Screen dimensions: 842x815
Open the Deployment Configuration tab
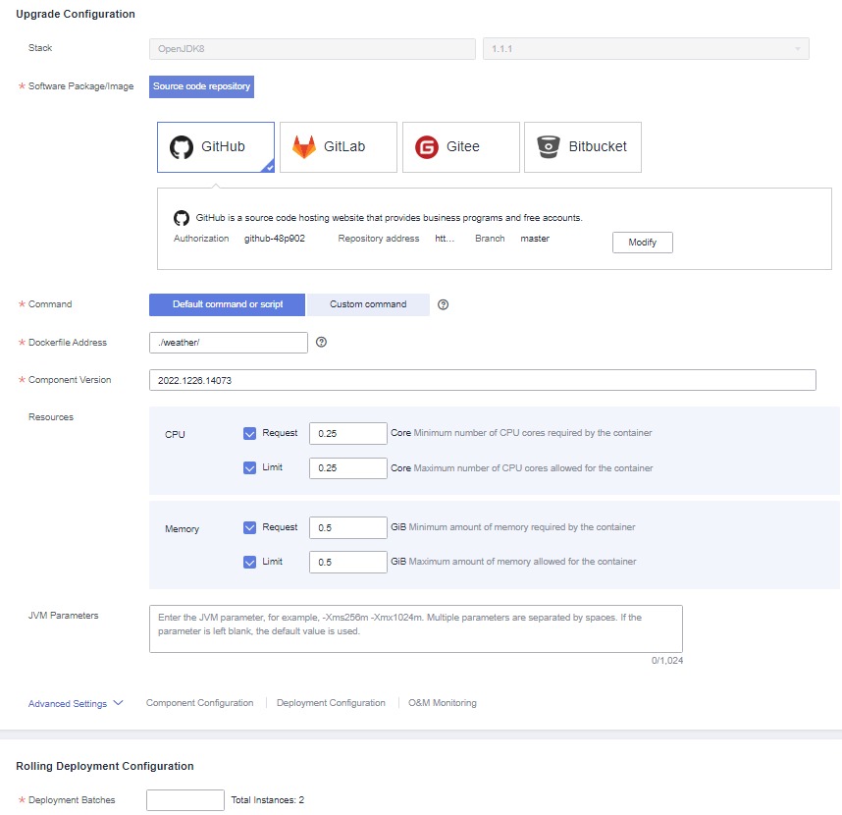331,703
